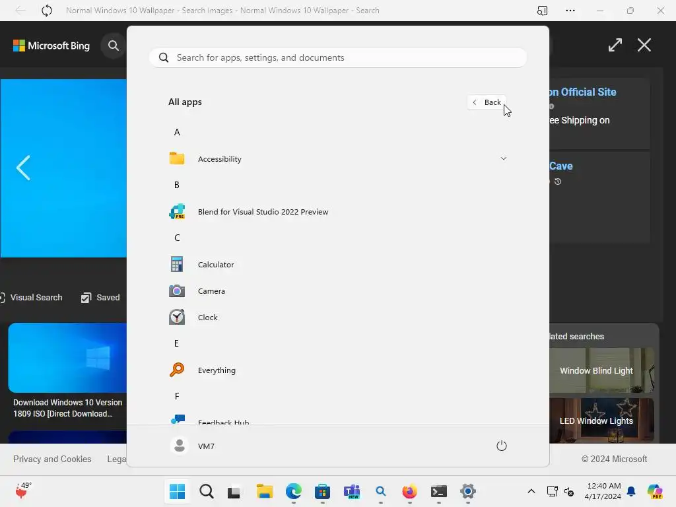Open taskbar Search magnifier
The width and height of the screenshot is (676, 507).
[207, 491]
